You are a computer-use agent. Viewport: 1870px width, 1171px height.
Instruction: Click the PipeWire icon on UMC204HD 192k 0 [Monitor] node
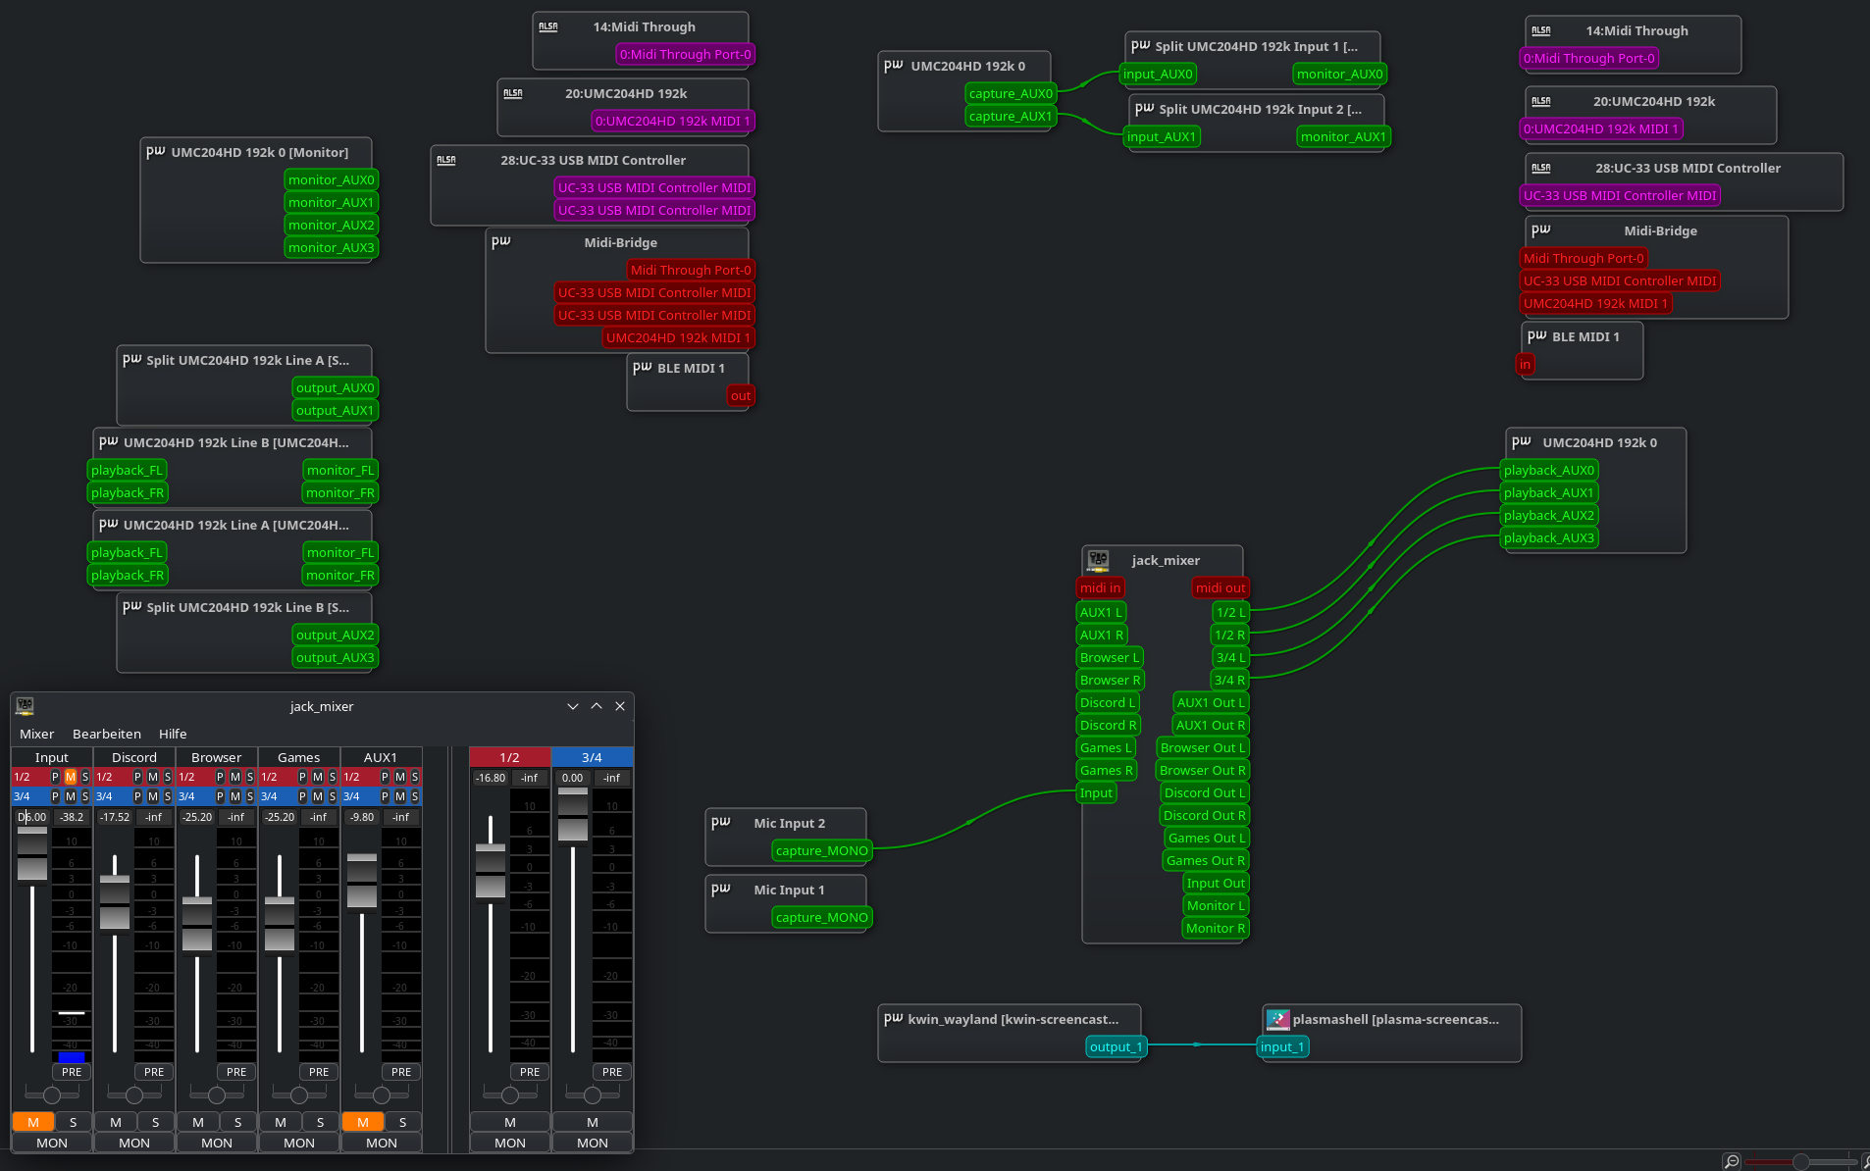pyautogui.click(x=155, y=152)
